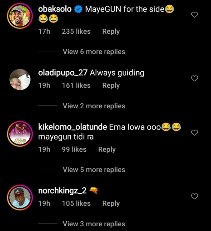Viewport: 211px width, 231px height.
Task: Reply to norchkingz_2's comment
Action: 111,203
